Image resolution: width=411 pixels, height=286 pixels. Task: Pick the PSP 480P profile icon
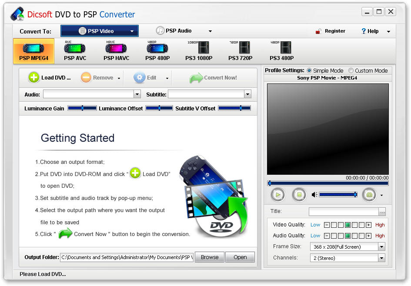tap(157, 51)
